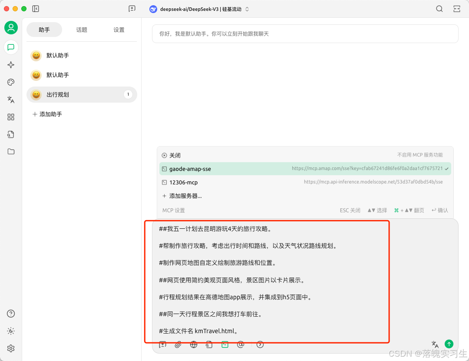Open the AI painting palette panel
The image size is (469, 361).
tap(11, 82)
